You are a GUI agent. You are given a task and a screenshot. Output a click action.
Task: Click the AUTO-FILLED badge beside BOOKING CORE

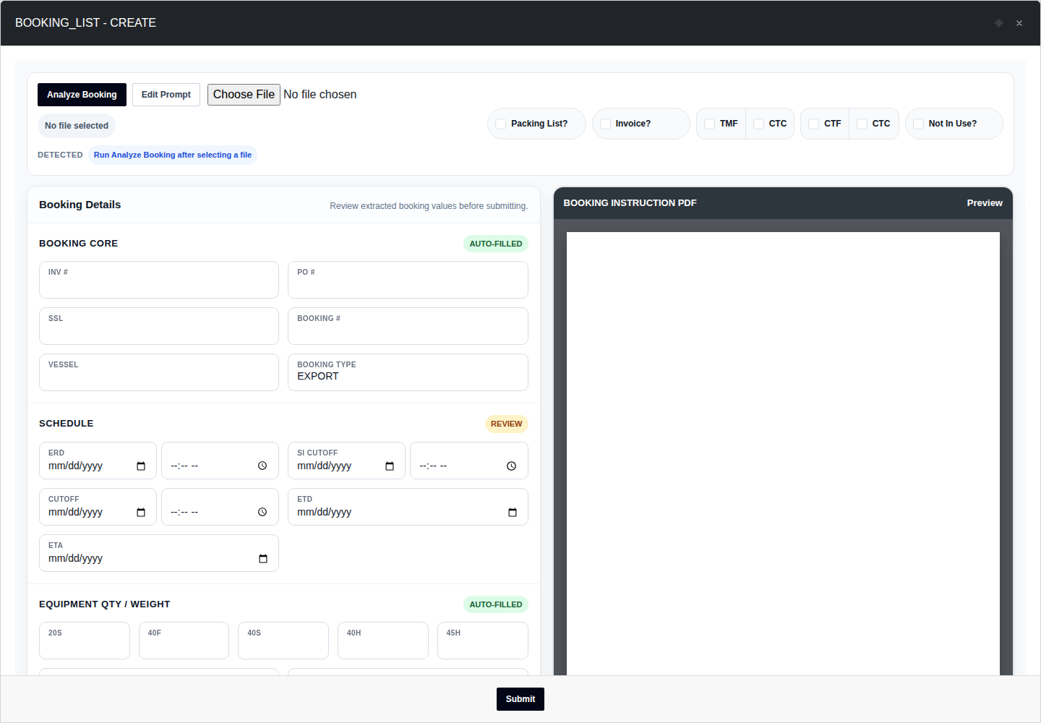(496, 244)
